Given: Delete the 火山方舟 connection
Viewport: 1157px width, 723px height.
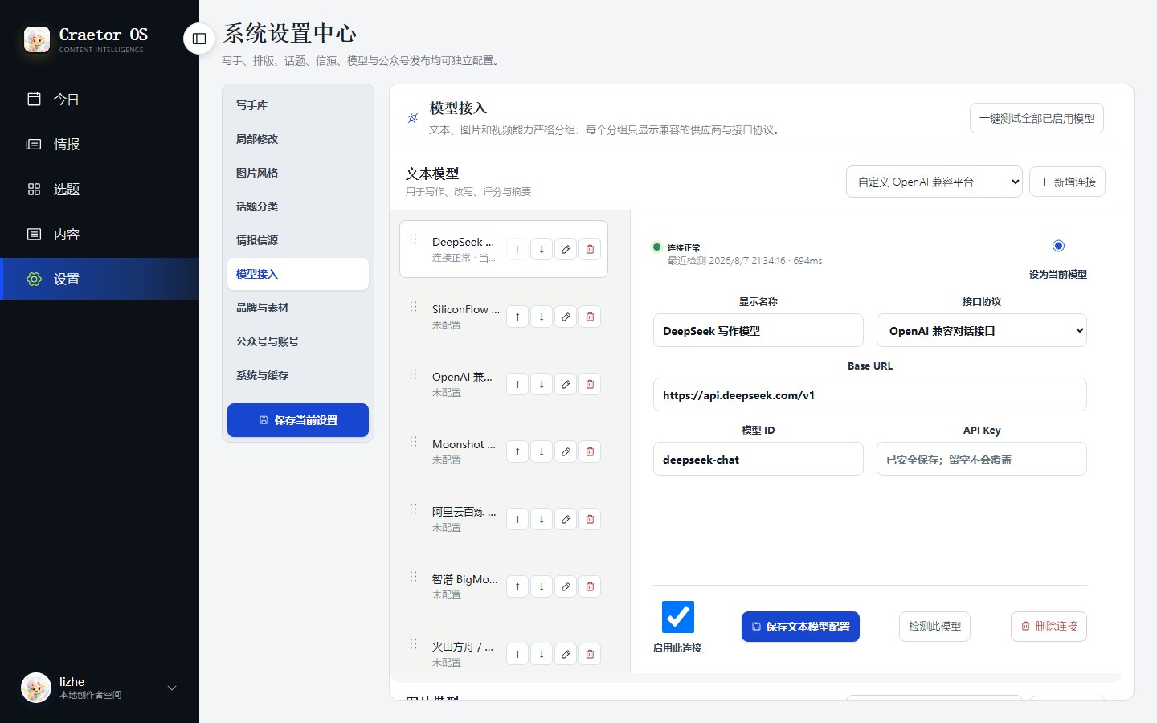Looking at the screenshot, I should [590, 654].
